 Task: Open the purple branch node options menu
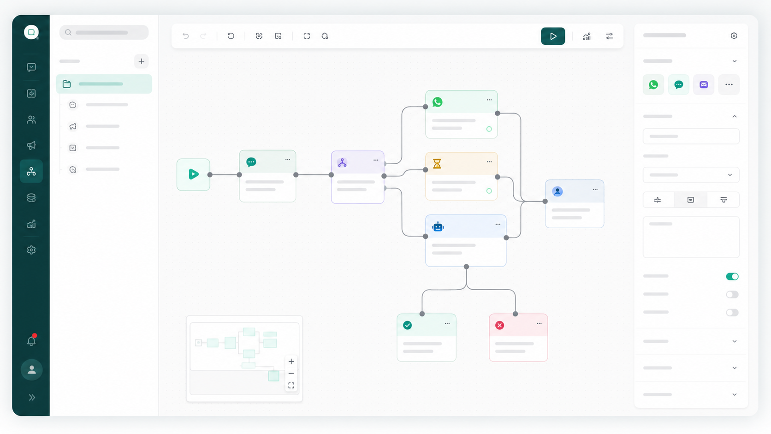tap(376, 160)
